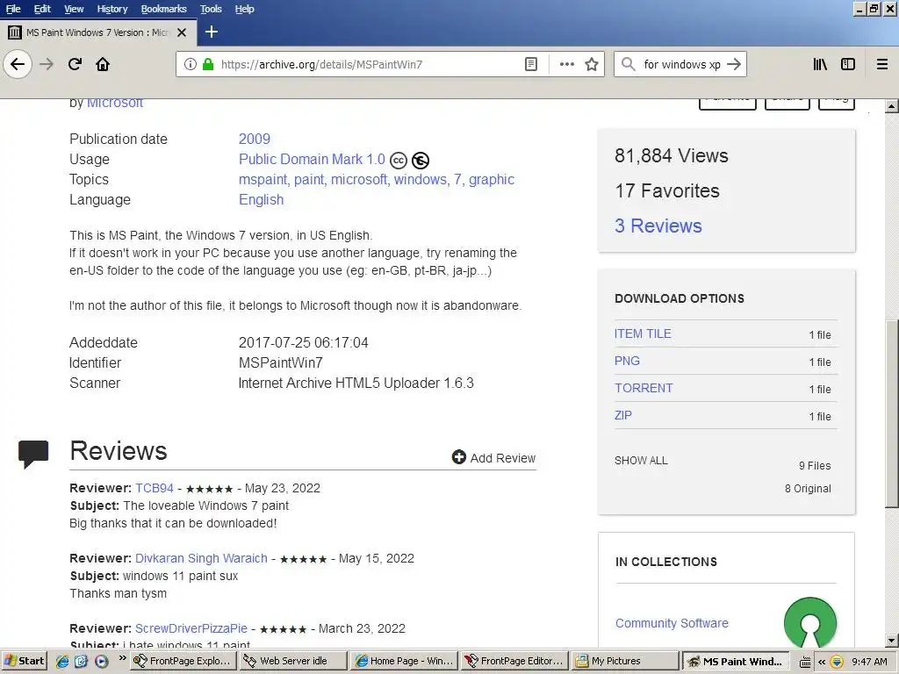Open Community Software collection link
The width and height of the screenshot is (899, 674).
[672, 623]
